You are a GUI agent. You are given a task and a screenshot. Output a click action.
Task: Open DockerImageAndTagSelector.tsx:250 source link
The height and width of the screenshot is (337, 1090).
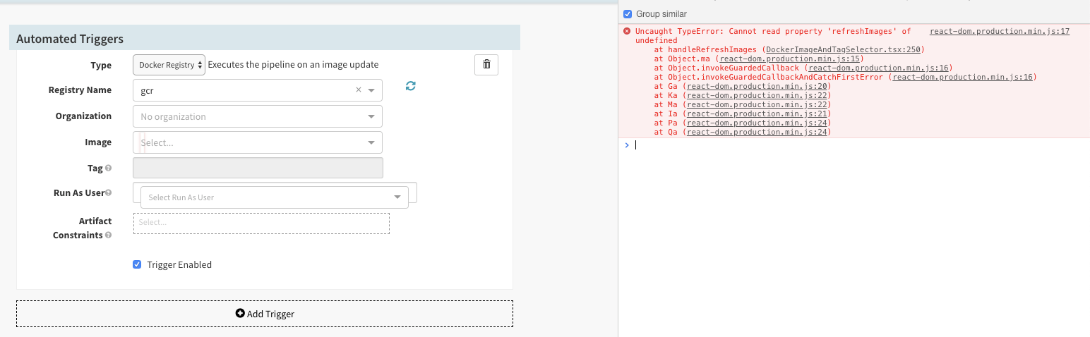tap(843, 49)
